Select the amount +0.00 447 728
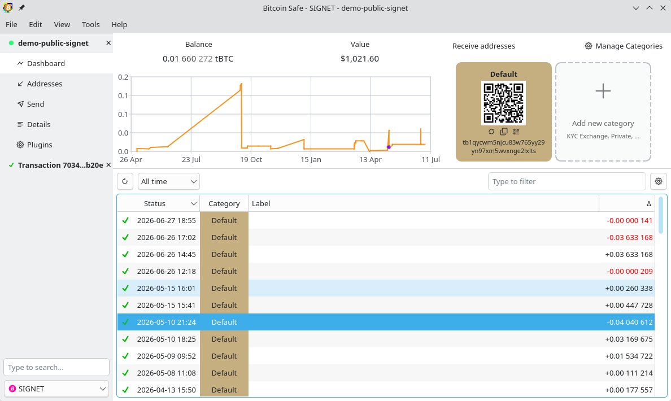The image size is (671, 401). tap(629, 305)
